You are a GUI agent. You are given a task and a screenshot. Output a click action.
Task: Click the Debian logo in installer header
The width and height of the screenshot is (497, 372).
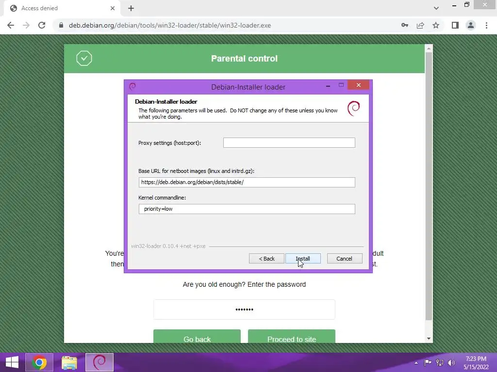click(x=354, y=108)
